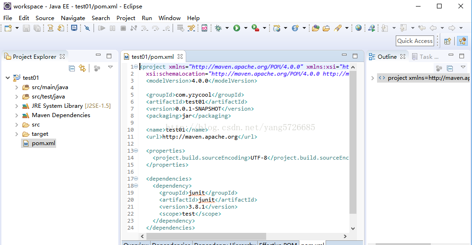The height and width of the screenshot is (245, 472).
Task: Click the Suspend (pause) toolbar icon
Action: point(113,28)
